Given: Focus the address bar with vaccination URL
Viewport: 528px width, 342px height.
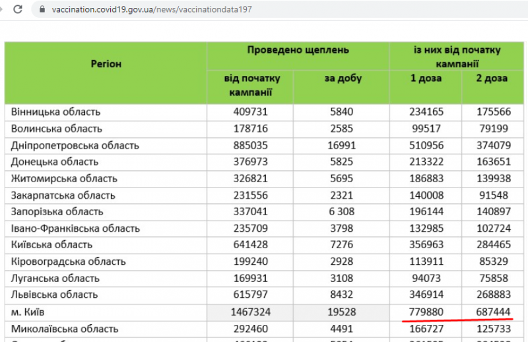Looking at the screenshot, I should tap(152, 10).
